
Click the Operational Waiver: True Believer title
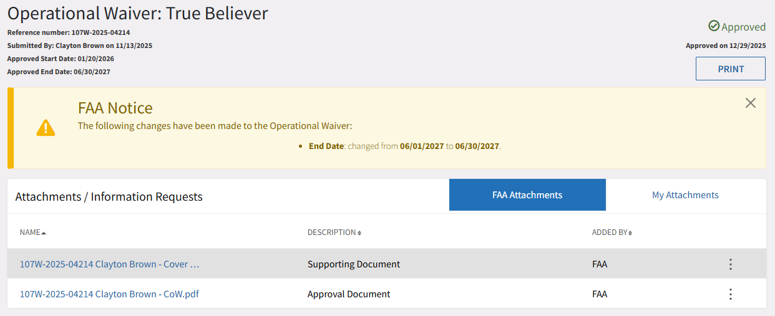(137, 13)
